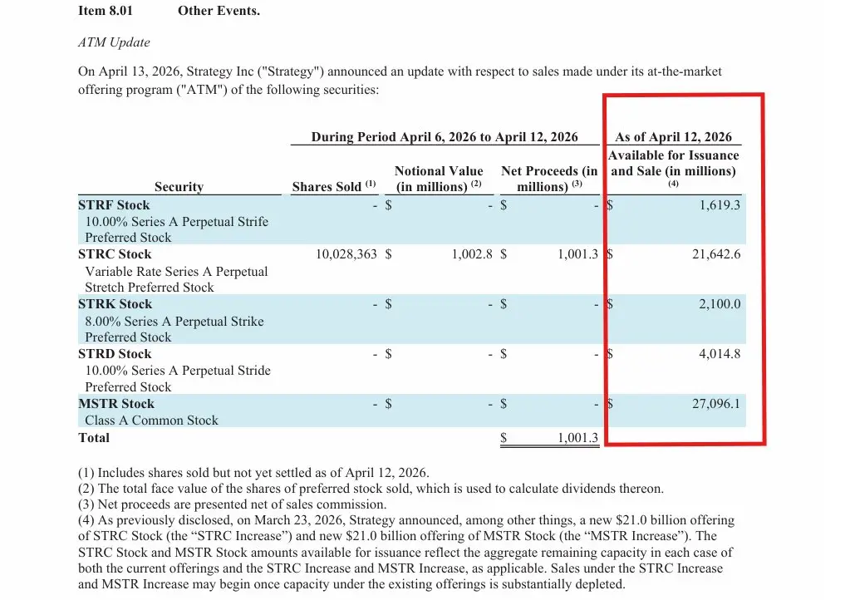Click STRF available amount '1,619.3'
845x600 pixels.
(x=720, y=205)
